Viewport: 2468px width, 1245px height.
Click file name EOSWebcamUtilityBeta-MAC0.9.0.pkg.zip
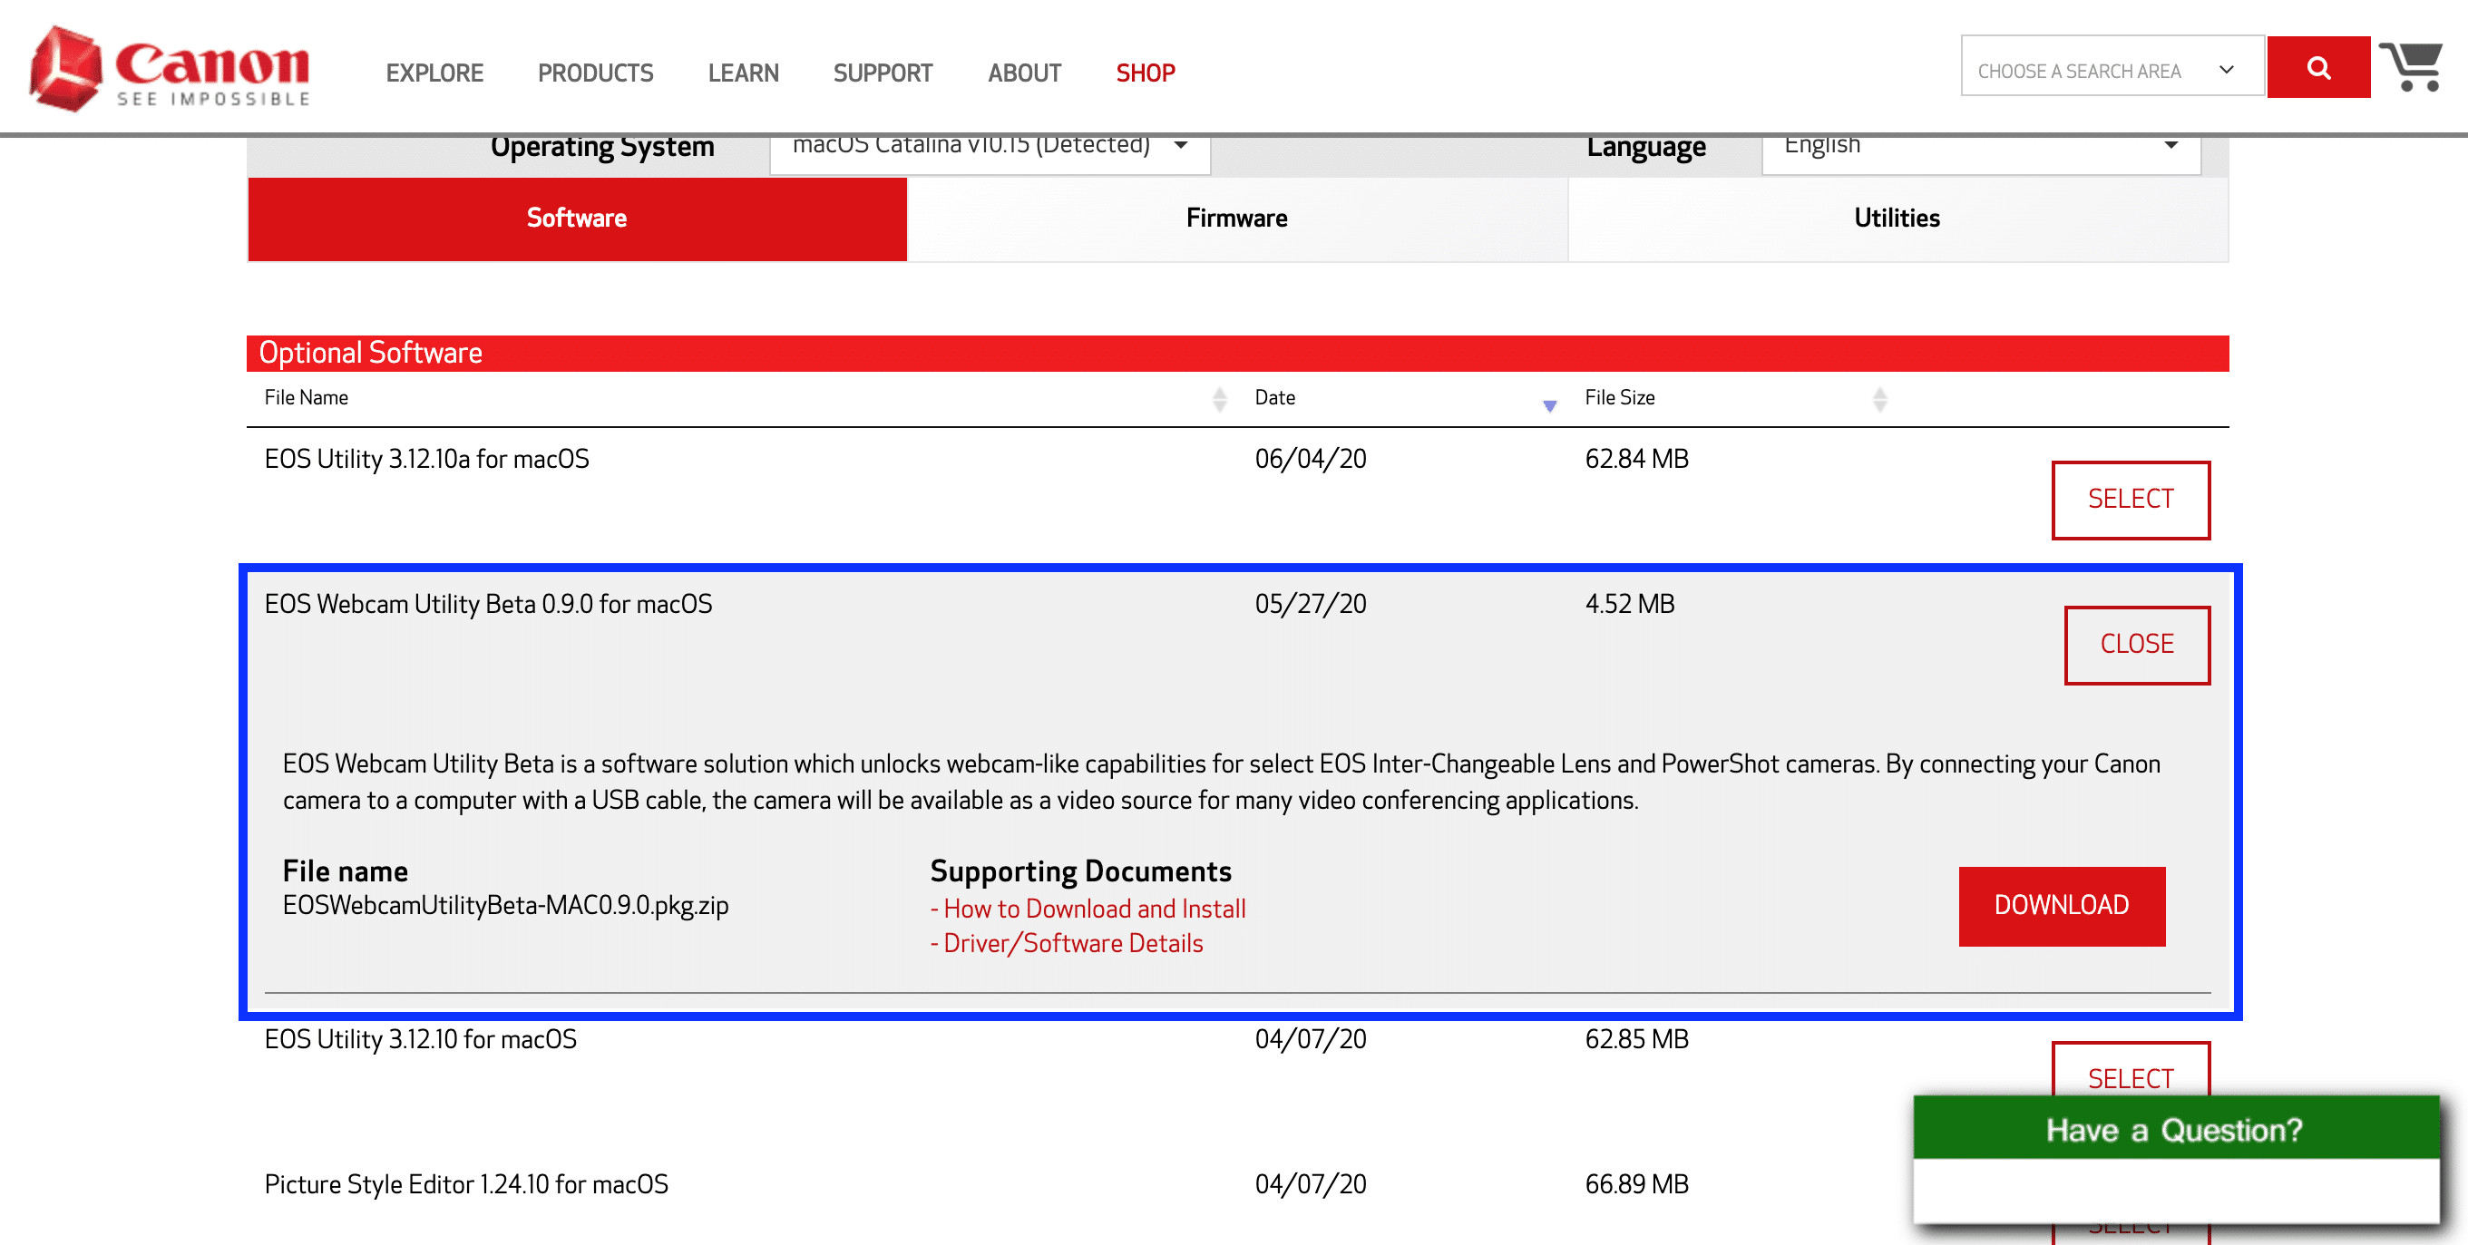point(505,905)
